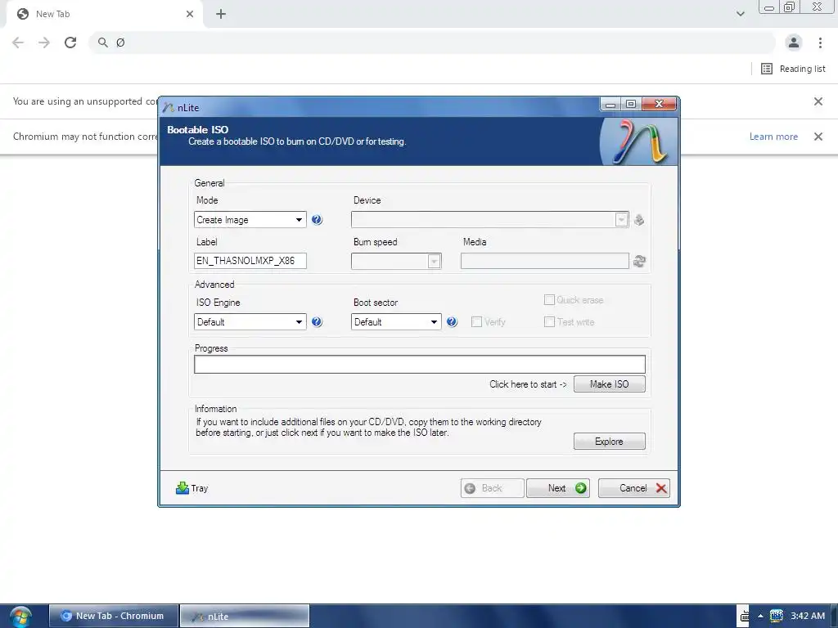Click the Chromium reload page icon
Viewport: 838px width, 628px height.
coord(70,43)
